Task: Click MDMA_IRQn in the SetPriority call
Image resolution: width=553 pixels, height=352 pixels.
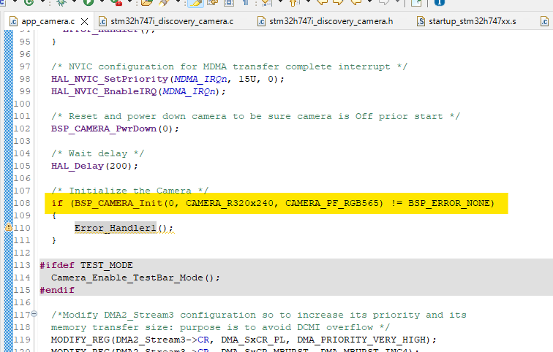Action: tap(200, 79)
